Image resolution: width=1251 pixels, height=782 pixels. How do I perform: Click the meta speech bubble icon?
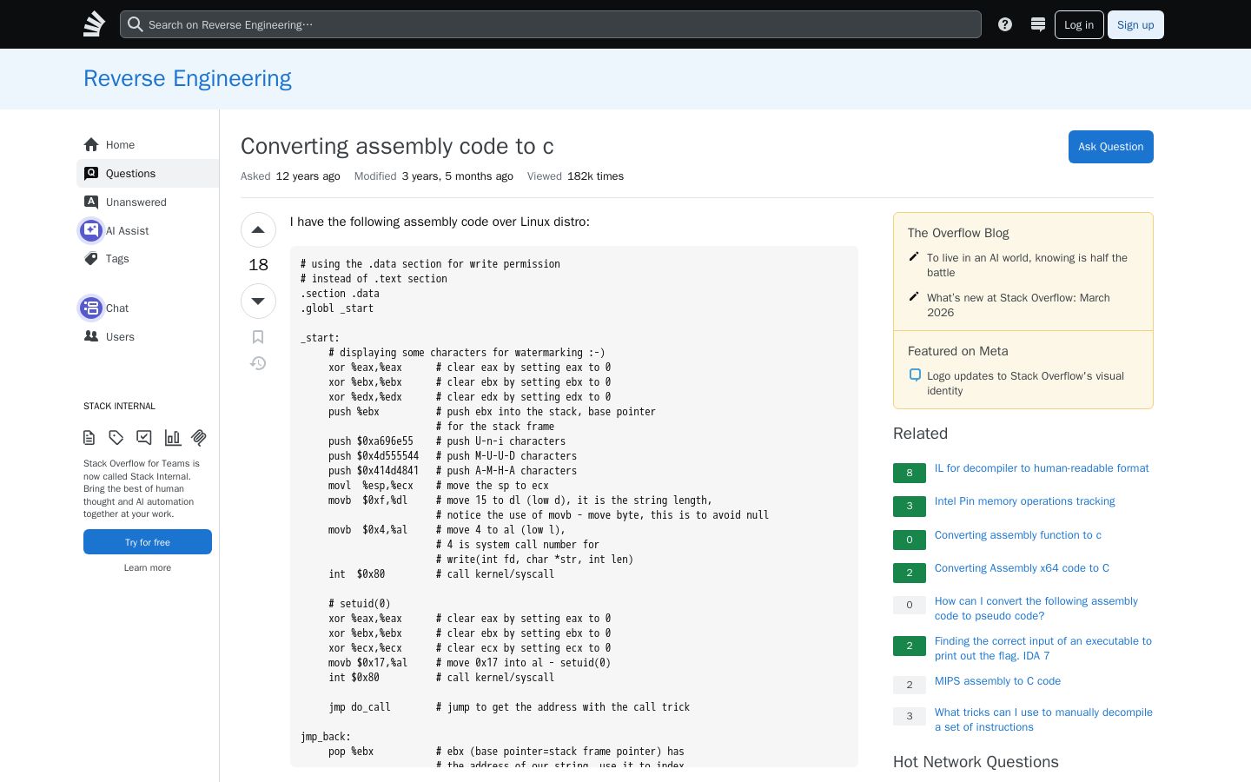click(915, 375)
